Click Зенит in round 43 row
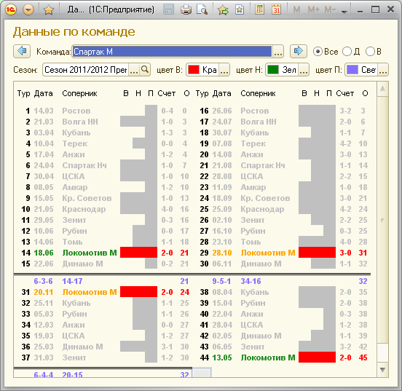 [252, 347]
